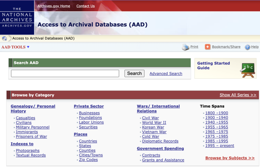Click the home icon in breadcrumb bar

point(5,38)
